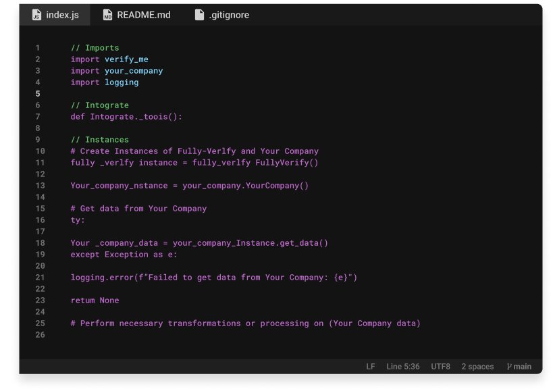
Task: Click the JS file icon on index.js tab
Action: (x=36, y=15)
